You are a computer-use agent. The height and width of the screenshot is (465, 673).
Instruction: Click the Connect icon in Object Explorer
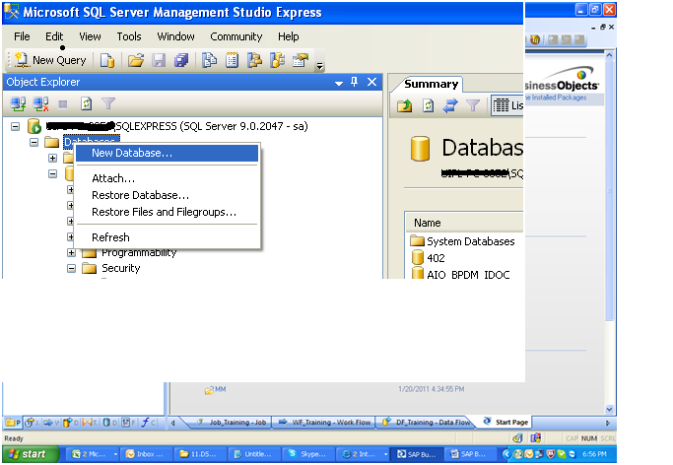(18, 103)
